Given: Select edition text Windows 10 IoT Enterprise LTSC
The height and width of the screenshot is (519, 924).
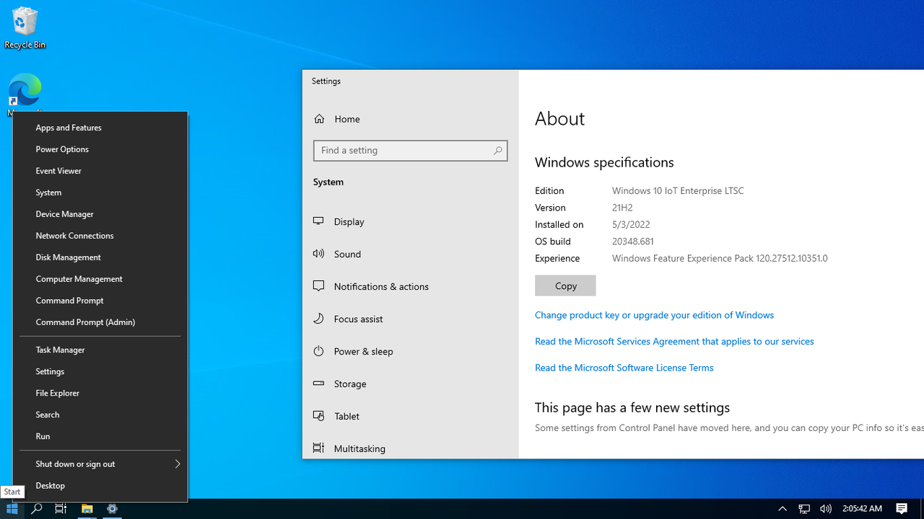Looking at the screenshot, I should [x=678, y=191].
